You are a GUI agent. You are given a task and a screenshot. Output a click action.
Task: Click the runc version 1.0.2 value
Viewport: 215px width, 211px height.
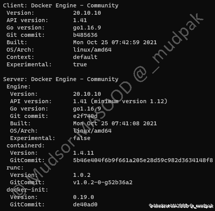point(82,175)
